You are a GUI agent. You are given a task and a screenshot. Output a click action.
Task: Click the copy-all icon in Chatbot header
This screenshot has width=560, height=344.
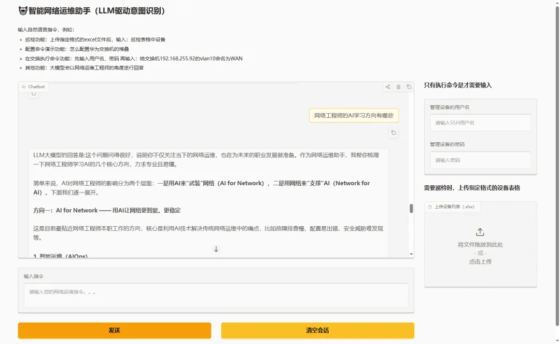409,87
